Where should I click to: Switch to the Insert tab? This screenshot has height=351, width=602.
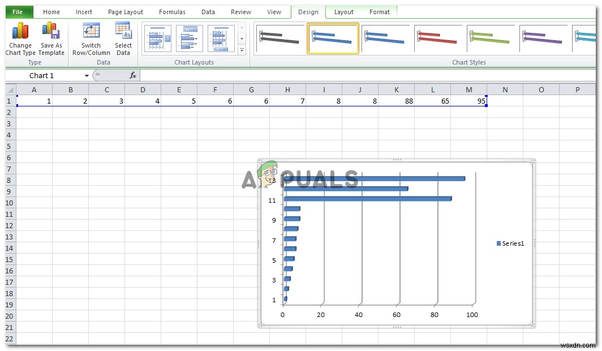tap(84, 12)
